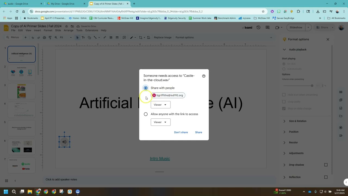Select the Automatically radio option
The image size is (348, 196).
pyautogui.click(x=284, y=69)
